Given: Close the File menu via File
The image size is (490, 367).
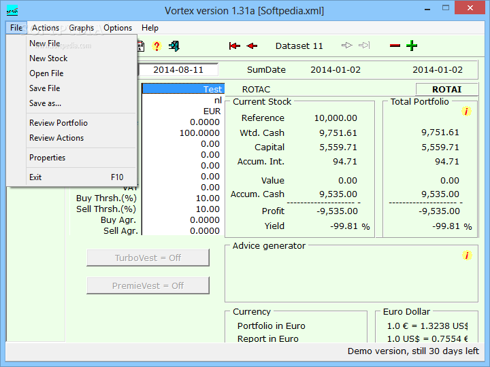Looking at the screenshot, I should (x=16, y=28).
